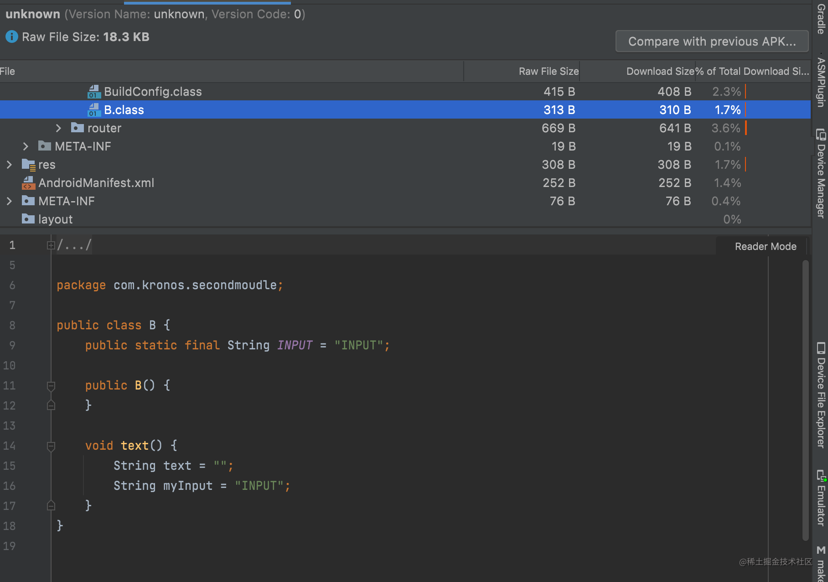The image size is (828, 582).
Task: Click 'public class B' declaration text
Action: pyautogui.click(x=106, y=325)
